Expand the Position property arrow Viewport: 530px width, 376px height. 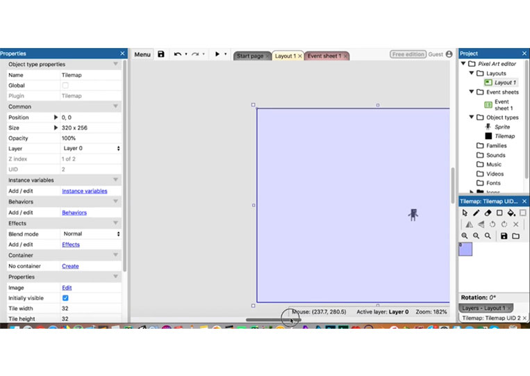pos(56,117)
